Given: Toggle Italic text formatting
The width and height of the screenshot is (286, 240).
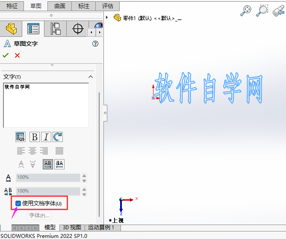Looking at the screenshot, I should (46, 137).
